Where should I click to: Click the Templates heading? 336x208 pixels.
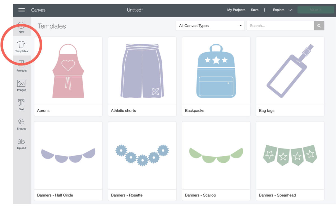coord(52,26)
